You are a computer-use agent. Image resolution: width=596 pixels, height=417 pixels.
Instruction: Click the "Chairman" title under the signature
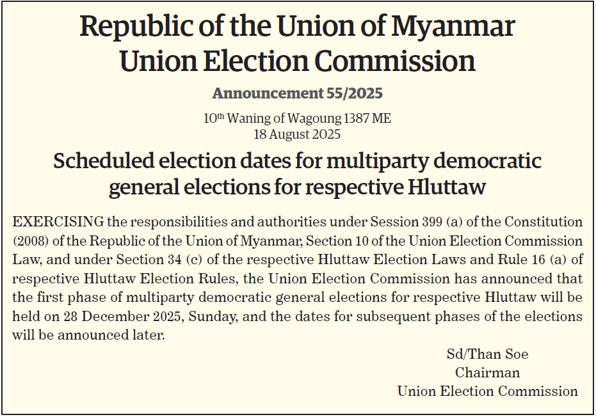(x=487, y=372)
